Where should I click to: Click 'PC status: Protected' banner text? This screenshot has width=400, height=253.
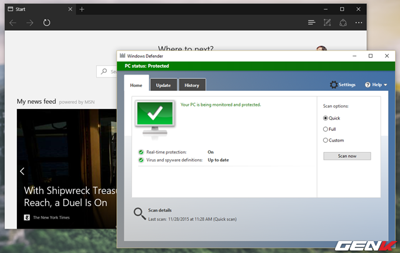coord(147,66)
